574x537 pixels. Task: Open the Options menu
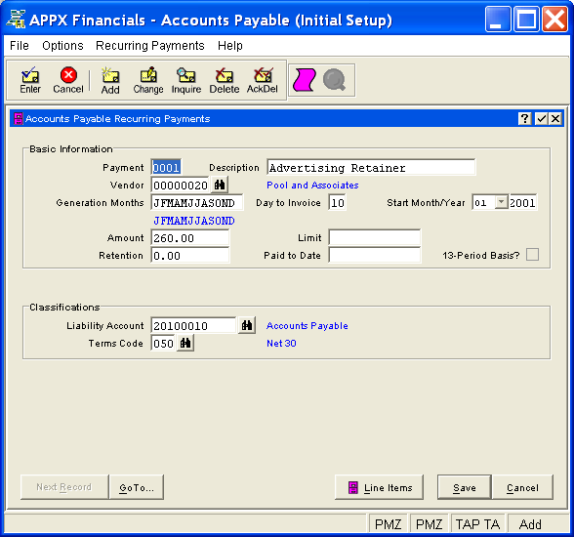point(62,46)
